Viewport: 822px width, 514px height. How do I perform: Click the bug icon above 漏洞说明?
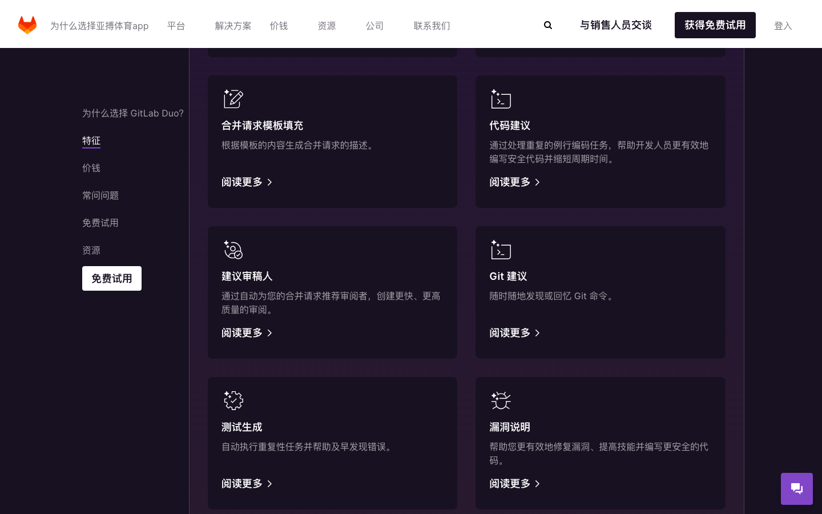(x=501, y=400)
